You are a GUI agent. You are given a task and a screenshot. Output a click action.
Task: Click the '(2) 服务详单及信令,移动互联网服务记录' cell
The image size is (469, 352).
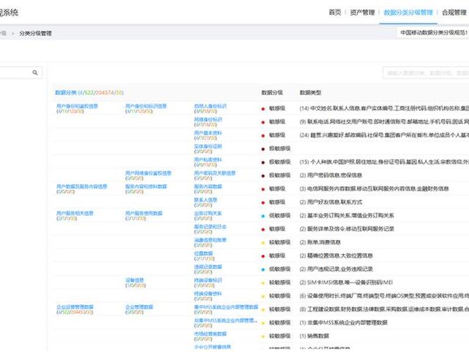[x=346, y=229]
